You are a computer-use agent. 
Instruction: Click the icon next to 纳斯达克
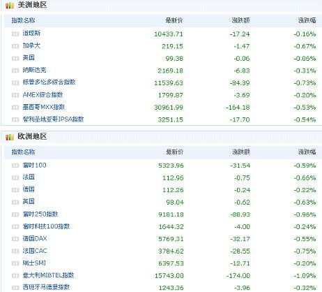point(15,71)
